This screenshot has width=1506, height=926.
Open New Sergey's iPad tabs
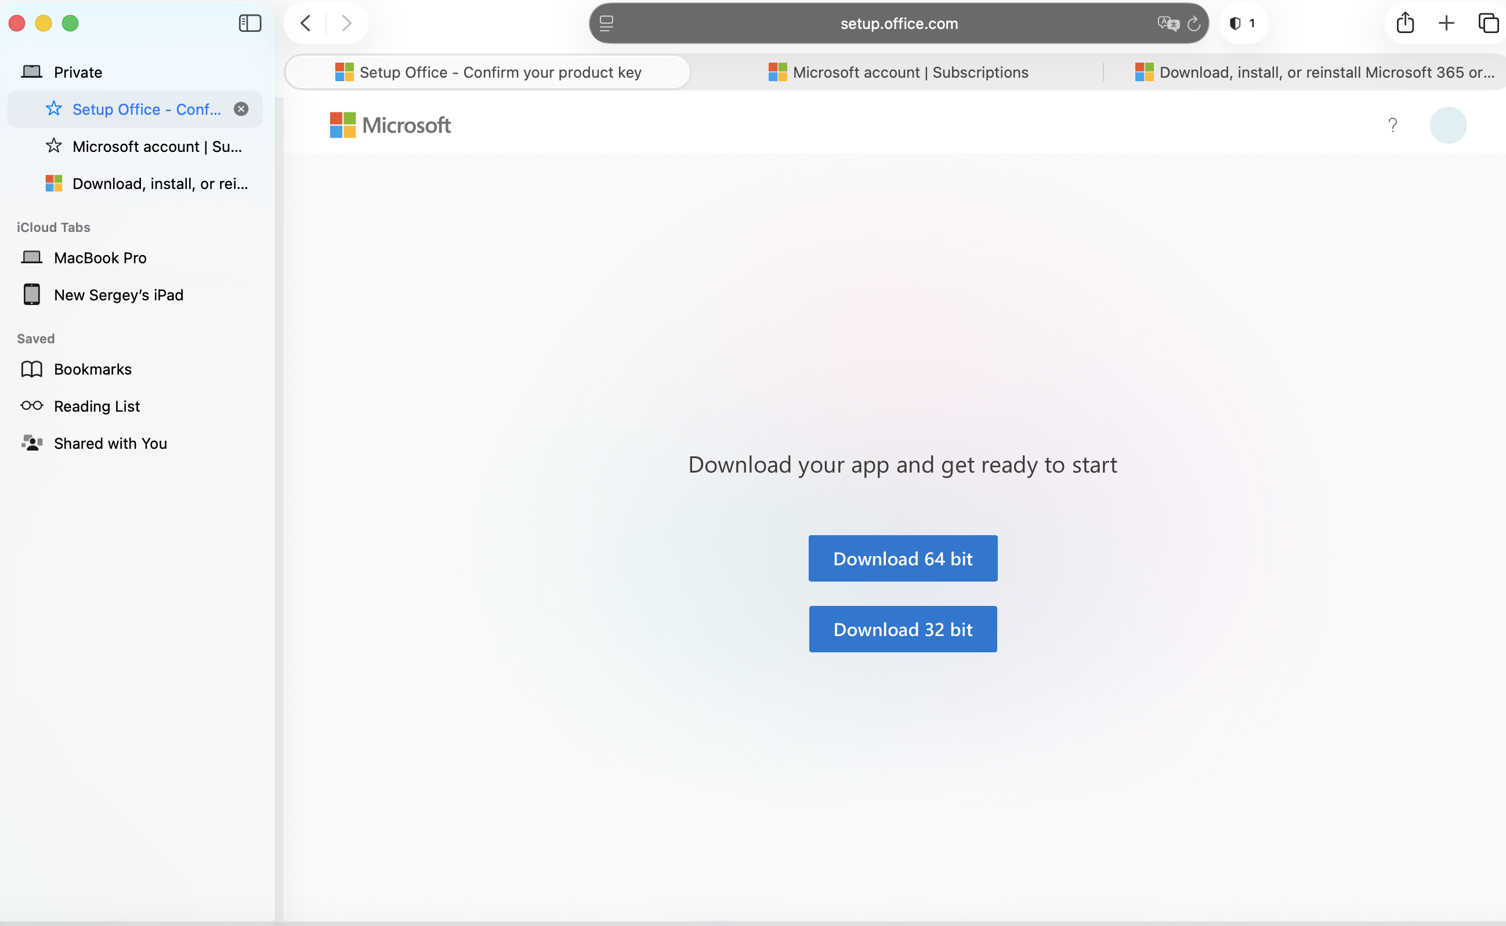(135, 295)
